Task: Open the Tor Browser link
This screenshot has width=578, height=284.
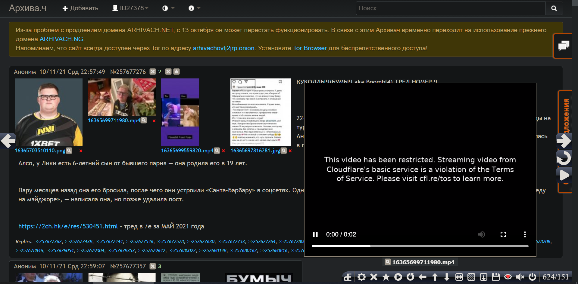Action: pos(310,48)
